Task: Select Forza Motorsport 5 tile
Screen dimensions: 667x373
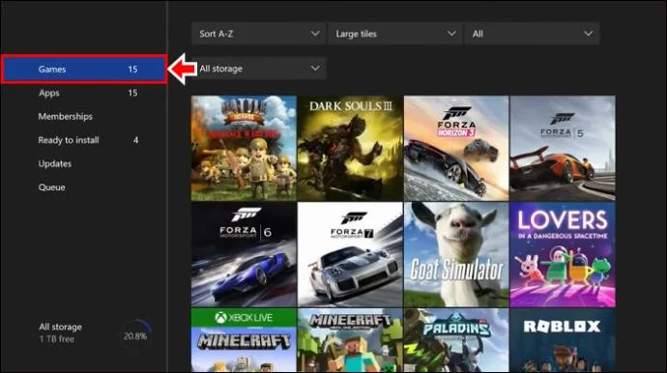Action: point(563,148)
